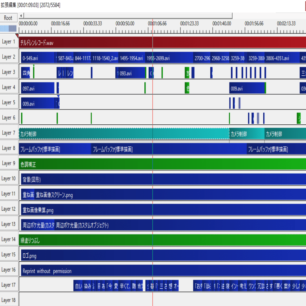Toggle Layer 14 header on/off

[x=9, y=239]
